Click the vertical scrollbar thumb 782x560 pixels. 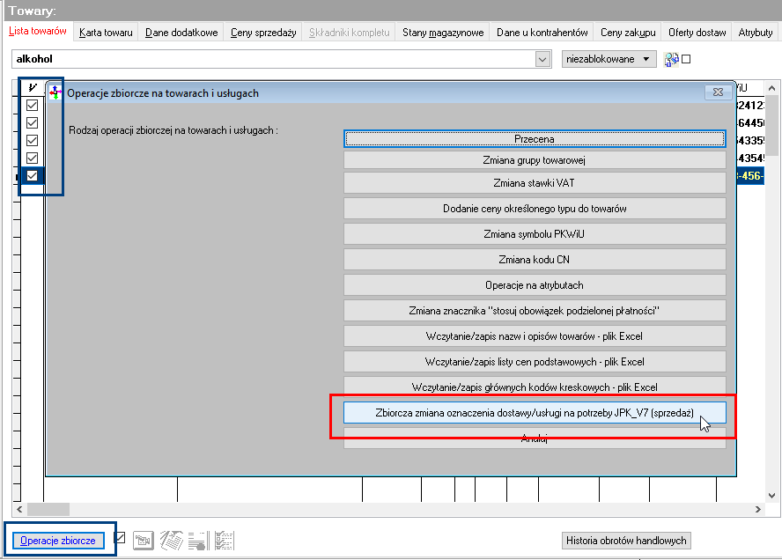[x=771, y=126]
